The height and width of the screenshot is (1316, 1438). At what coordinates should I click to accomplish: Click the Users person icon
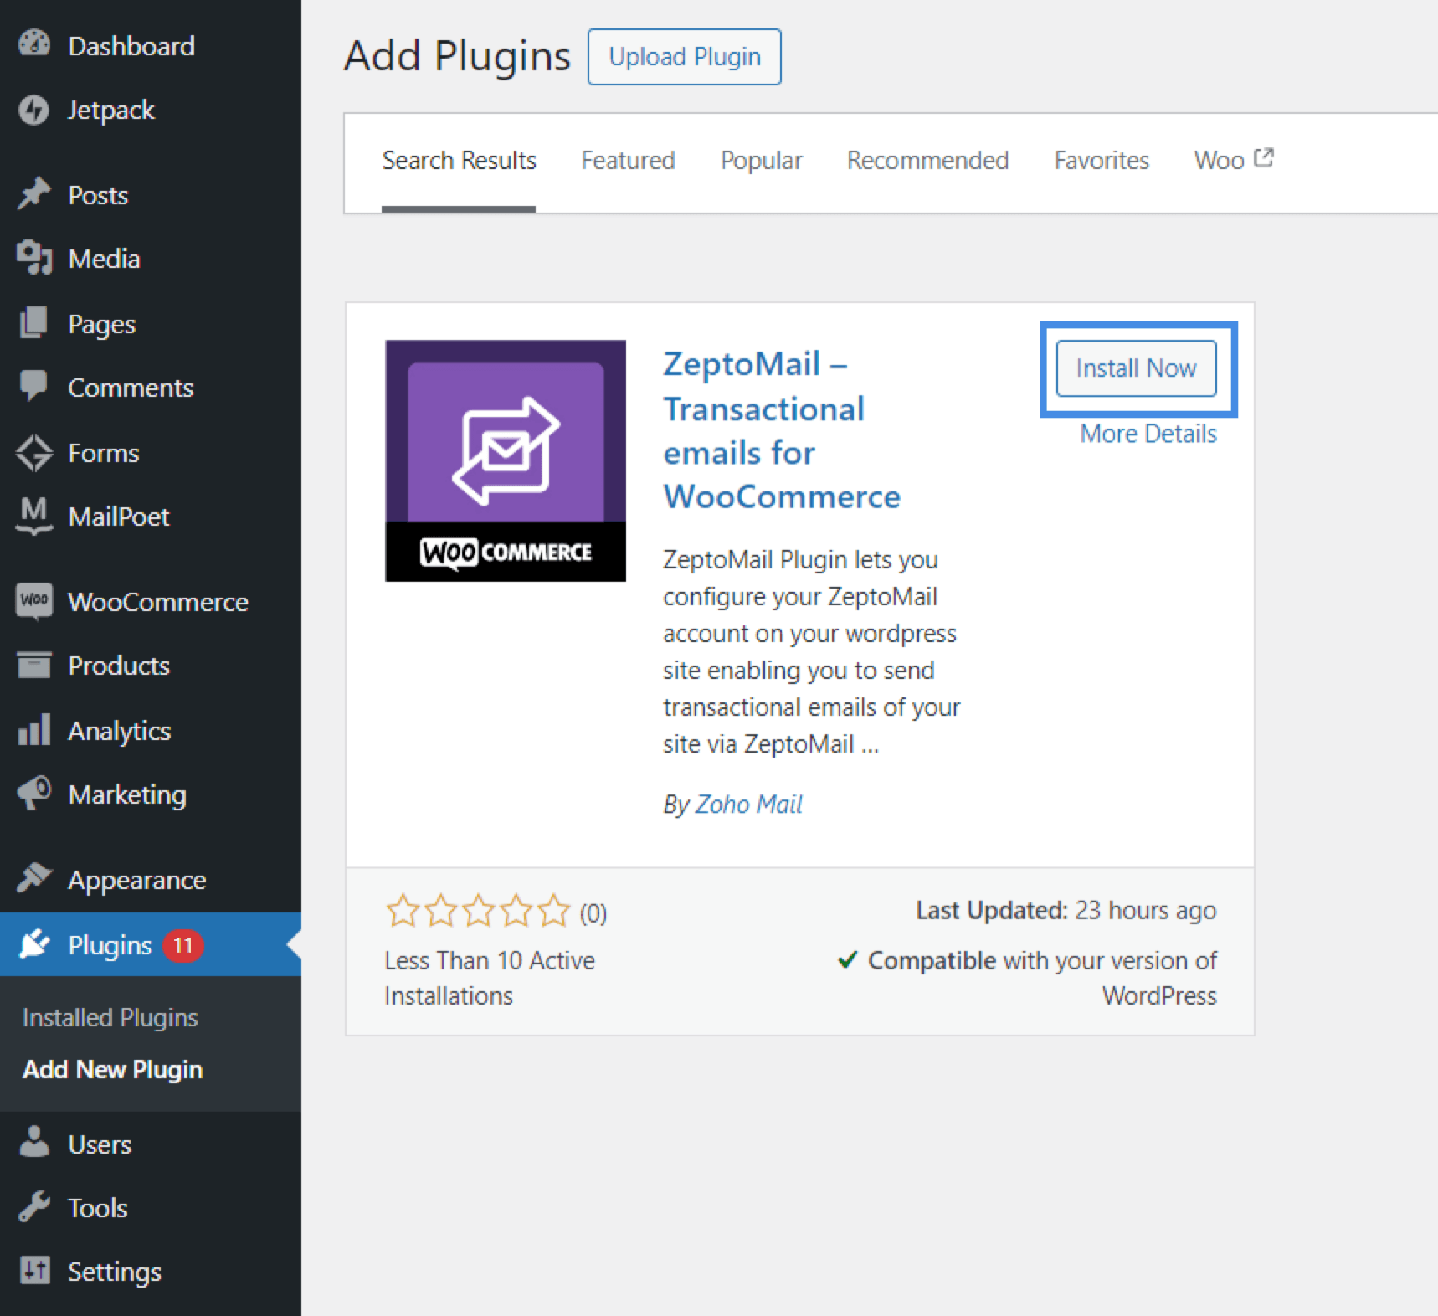tap(34, 1143)
